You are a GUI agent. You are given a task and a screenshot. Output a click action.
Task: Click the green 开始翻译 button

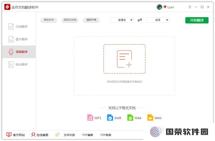pyautogui.click(x=197, y=20)
